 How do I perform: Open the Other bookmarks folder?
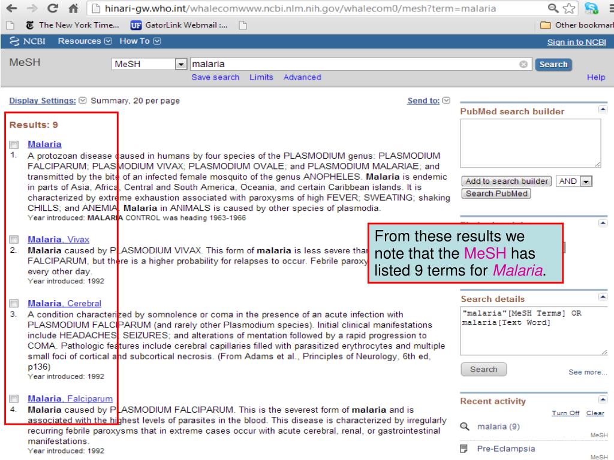point(577,25)
